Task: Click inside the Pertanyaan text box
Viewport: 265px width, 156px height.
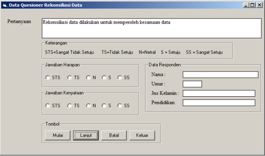Action: 152,28
